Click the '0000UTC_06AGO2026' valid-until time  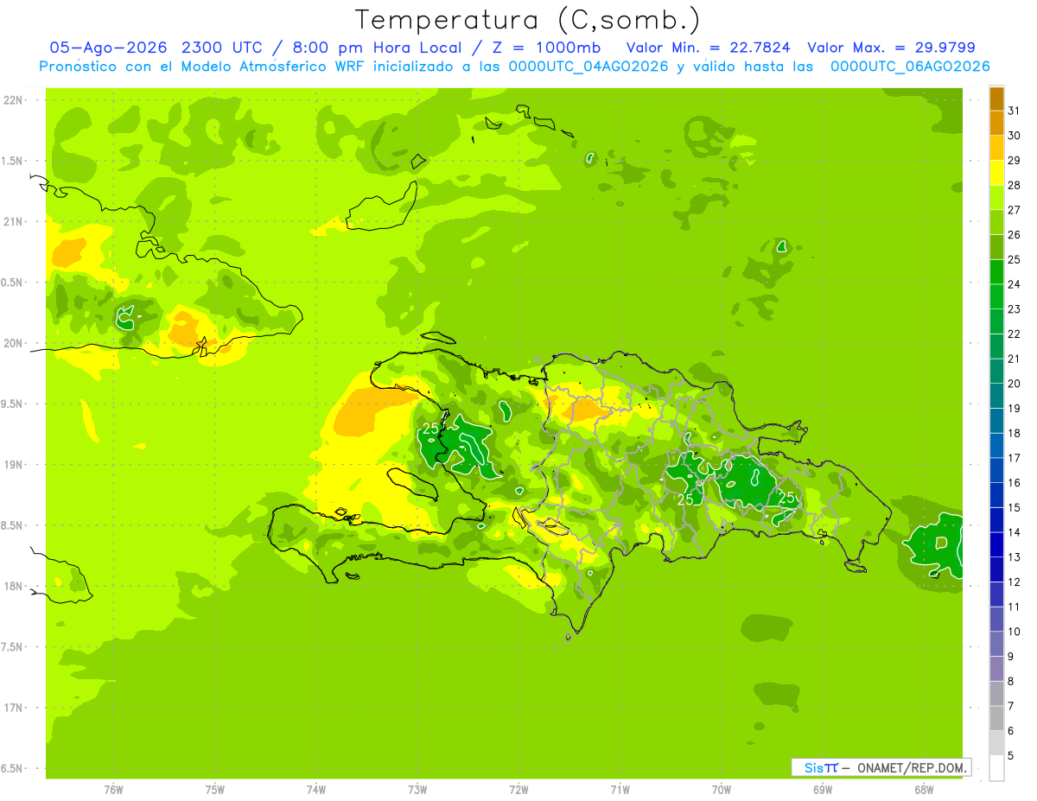click(x=910, y=67)
